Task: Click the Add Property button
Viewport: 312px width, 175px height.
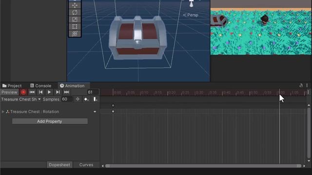Action: [x=50, y=121]
